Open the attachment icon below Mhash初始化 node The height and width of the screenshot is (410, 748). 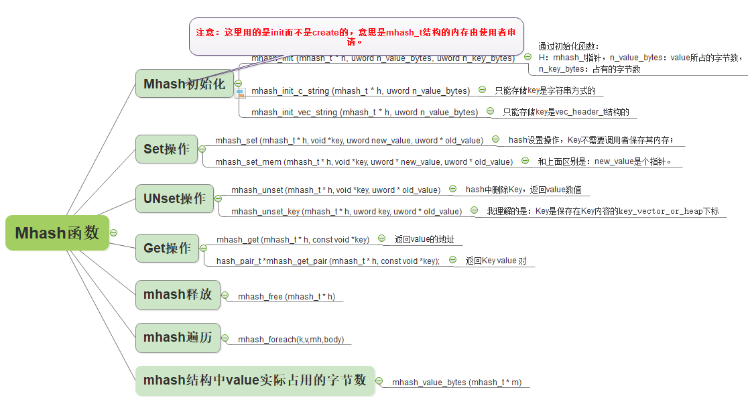click(x=241, y=93)
